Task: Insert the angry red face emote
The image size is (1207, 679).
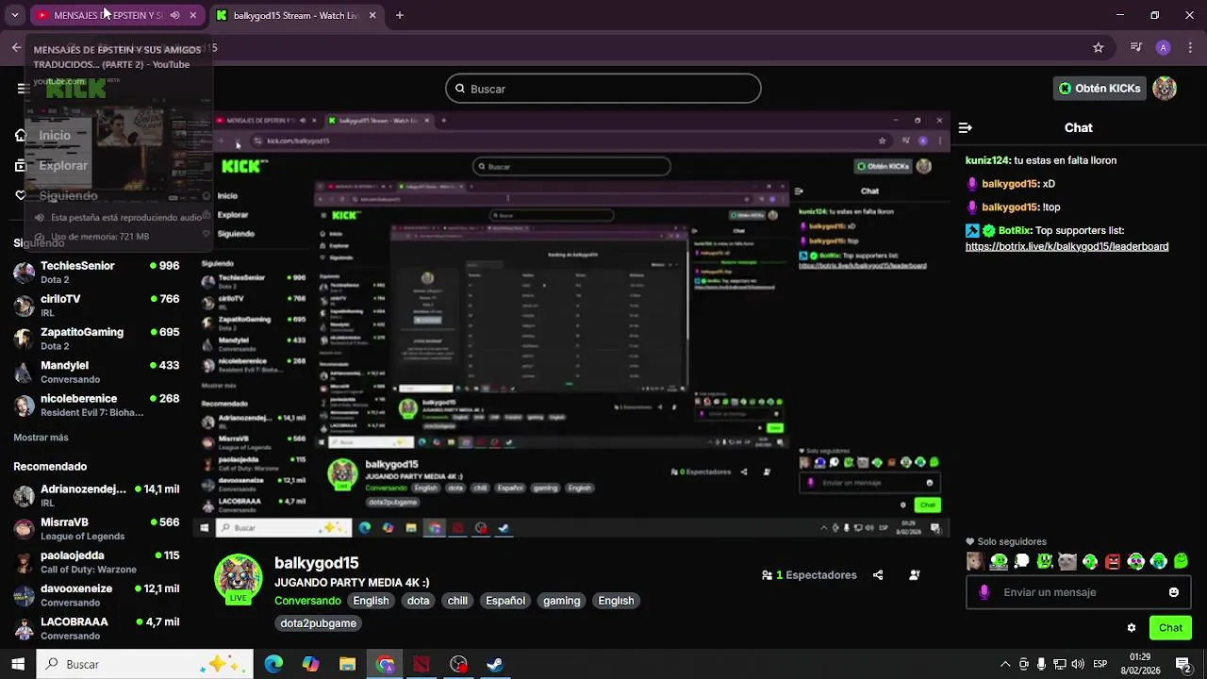Action: (1113, 562)
